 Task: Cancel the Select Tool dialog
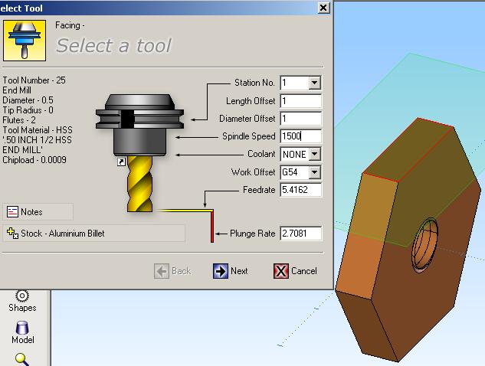click(295, 270)
